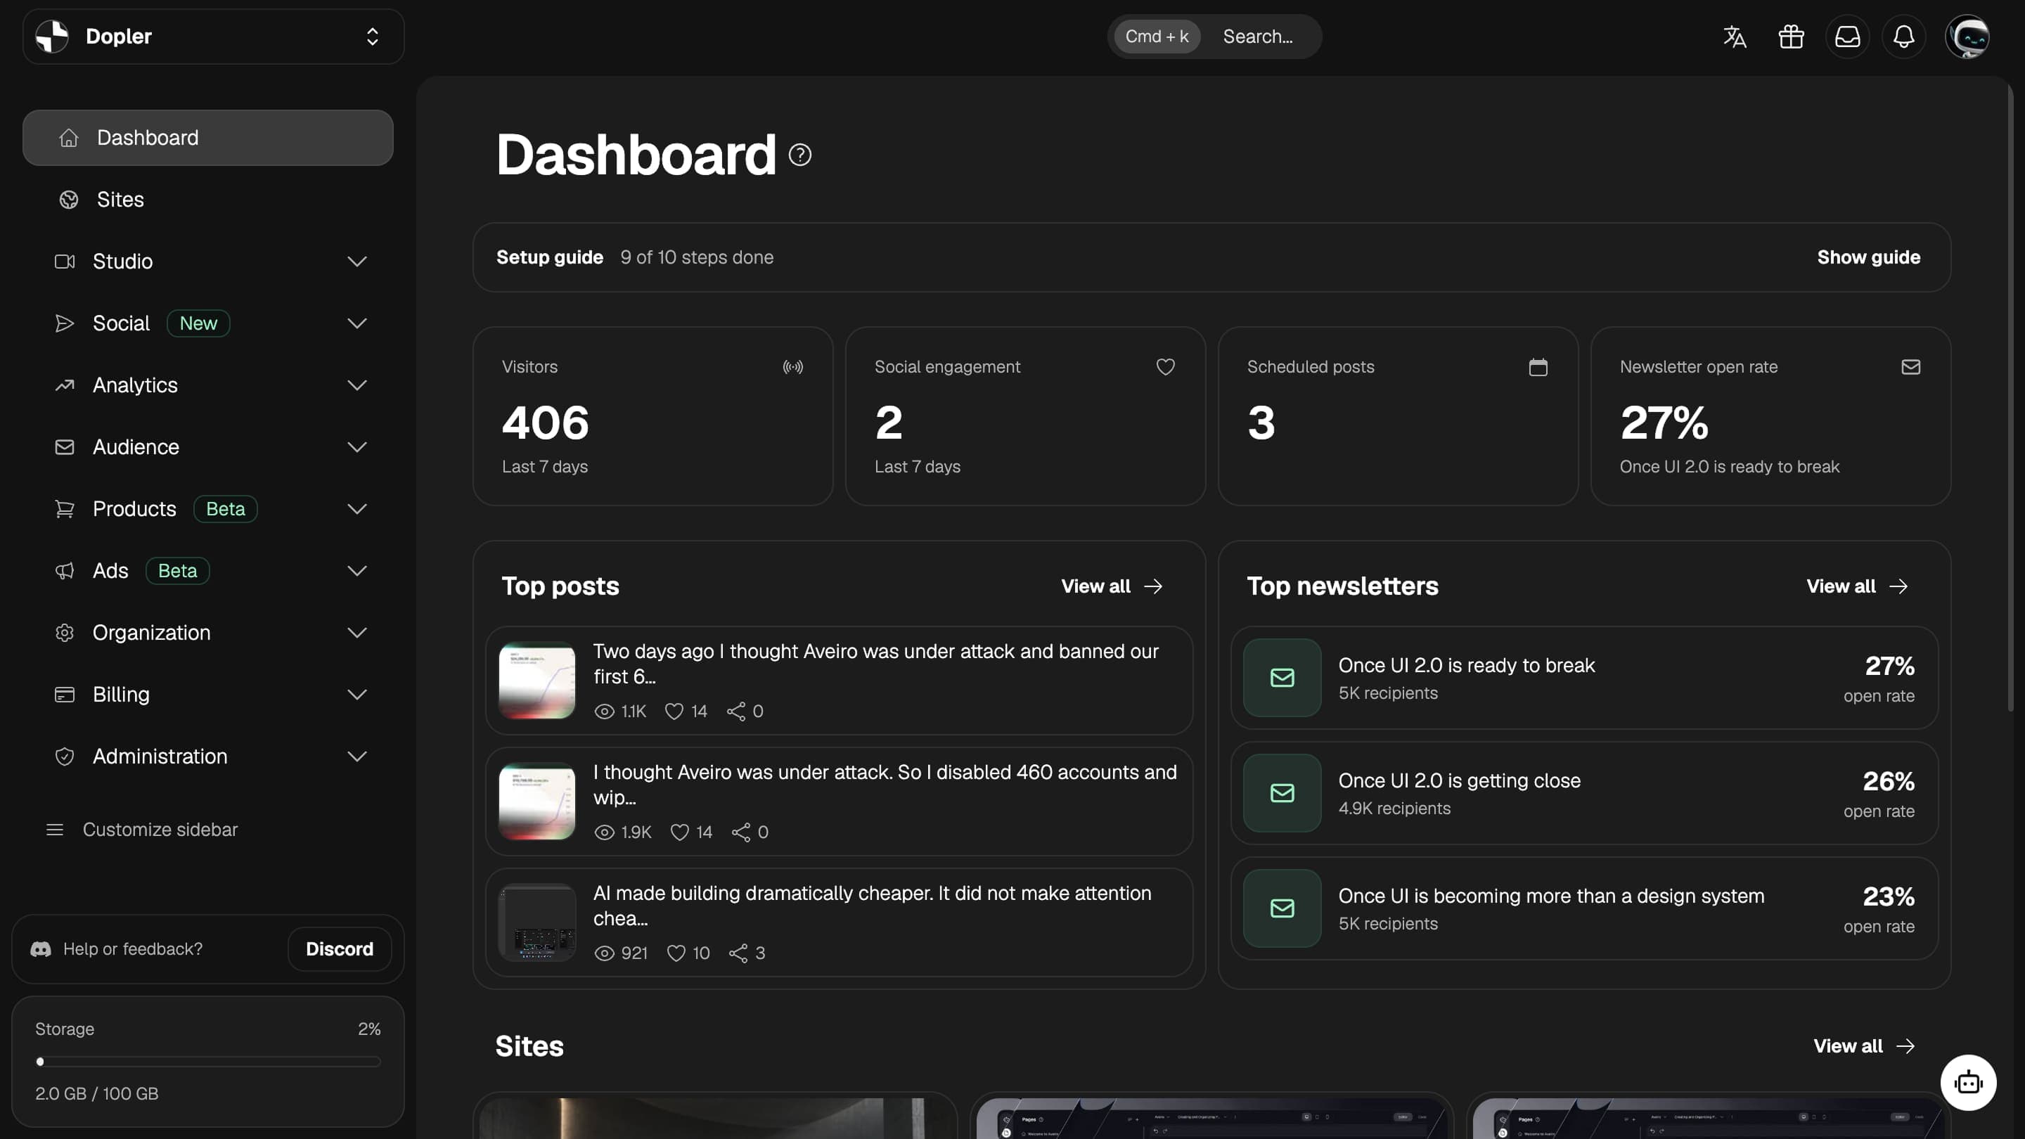Open the Dopler workspace switcher
The height and width of the screenshot is (1139, 2025).
pyautogui.click(x=213, y=36)
